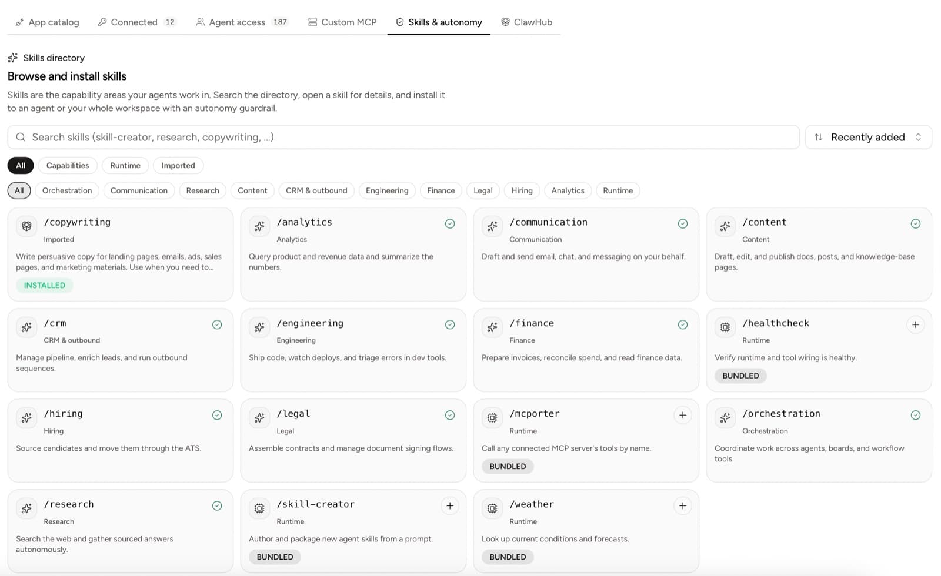
Task: Switch to the Connected tab
Action: pyautogui.click(x=137, y=22)
